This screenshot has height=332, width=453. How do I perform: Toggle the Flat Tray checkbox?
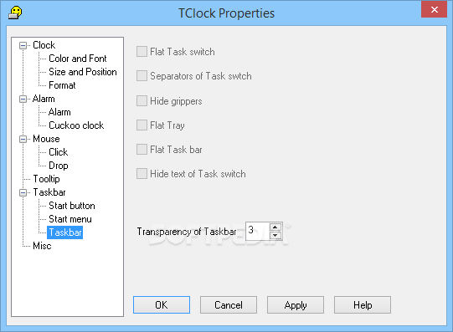pyautogui.click(x=142, y=125)
